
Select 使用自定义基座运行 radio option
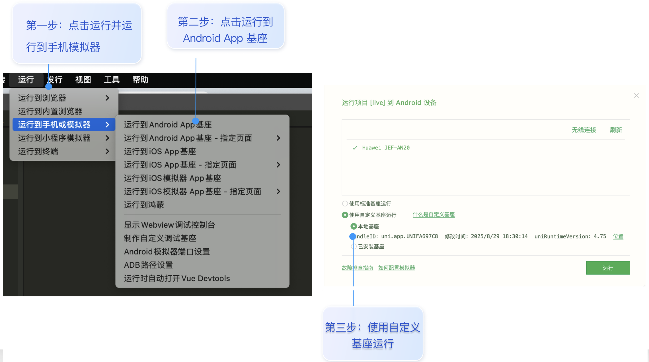point(345,215)
